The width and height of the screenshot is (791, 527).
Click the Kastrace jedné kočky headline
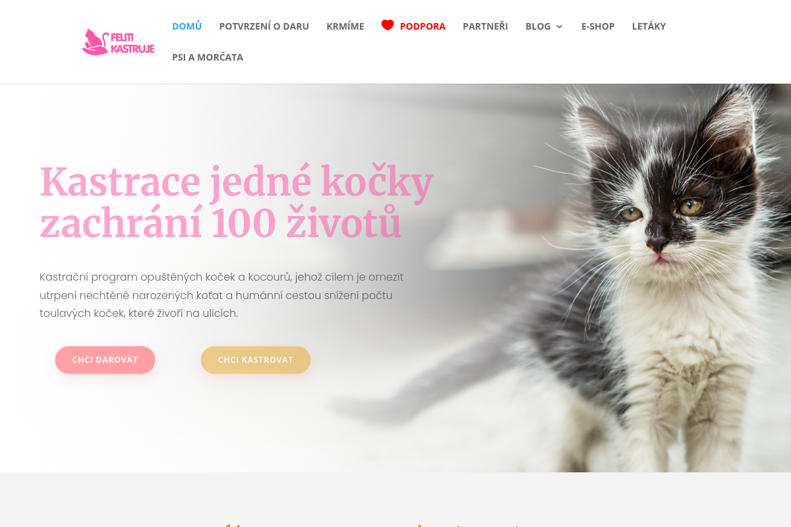coord(237,202)
